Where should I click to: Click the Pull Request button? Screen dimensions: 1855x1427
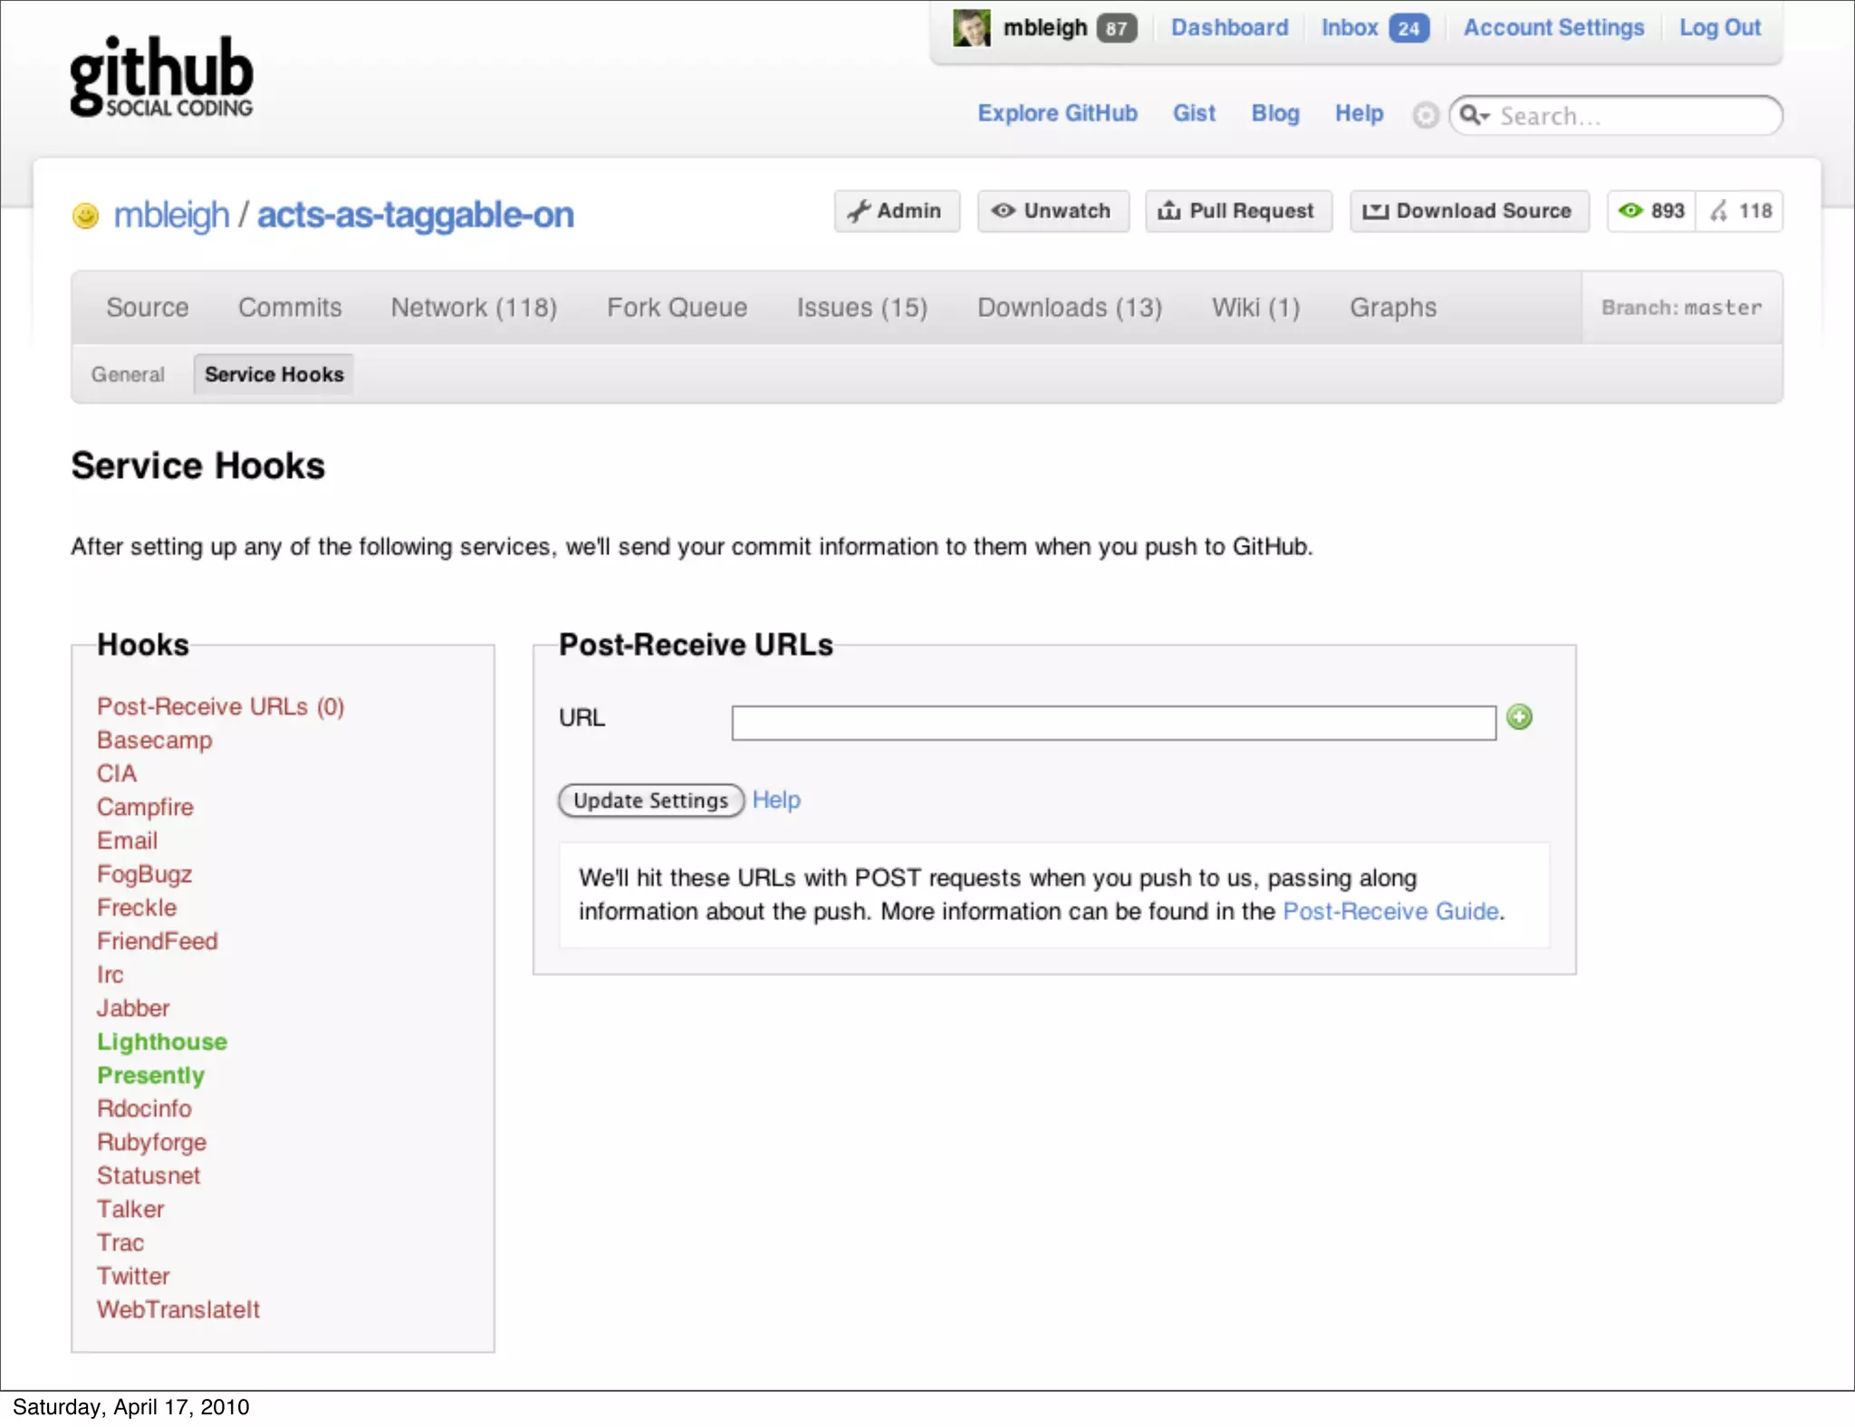(1237, 211)
